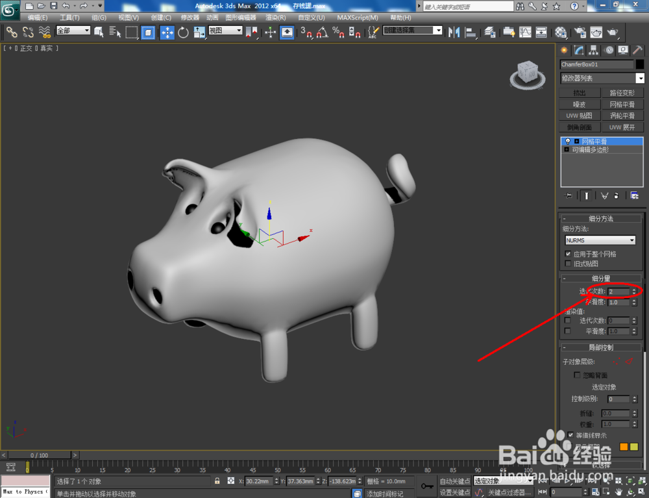The height and width of the screenshot is (498, 649).
Task: Toggle Window/Crossing selection mode
Action: coord(148,32)
